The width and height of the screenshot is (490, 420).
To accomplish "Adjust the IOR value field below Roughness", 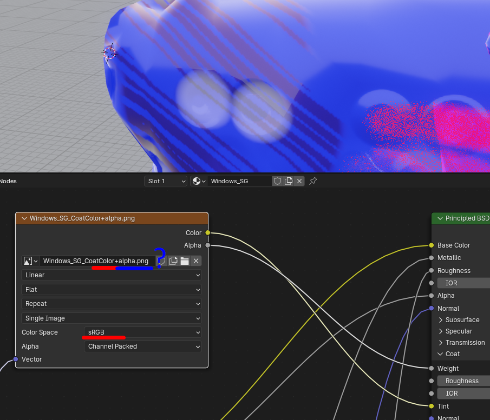I will 463,283.
